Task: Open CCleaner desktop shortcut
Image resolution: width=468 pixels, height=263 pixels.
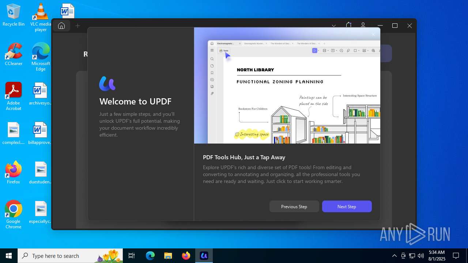Action: click(14, 54)
